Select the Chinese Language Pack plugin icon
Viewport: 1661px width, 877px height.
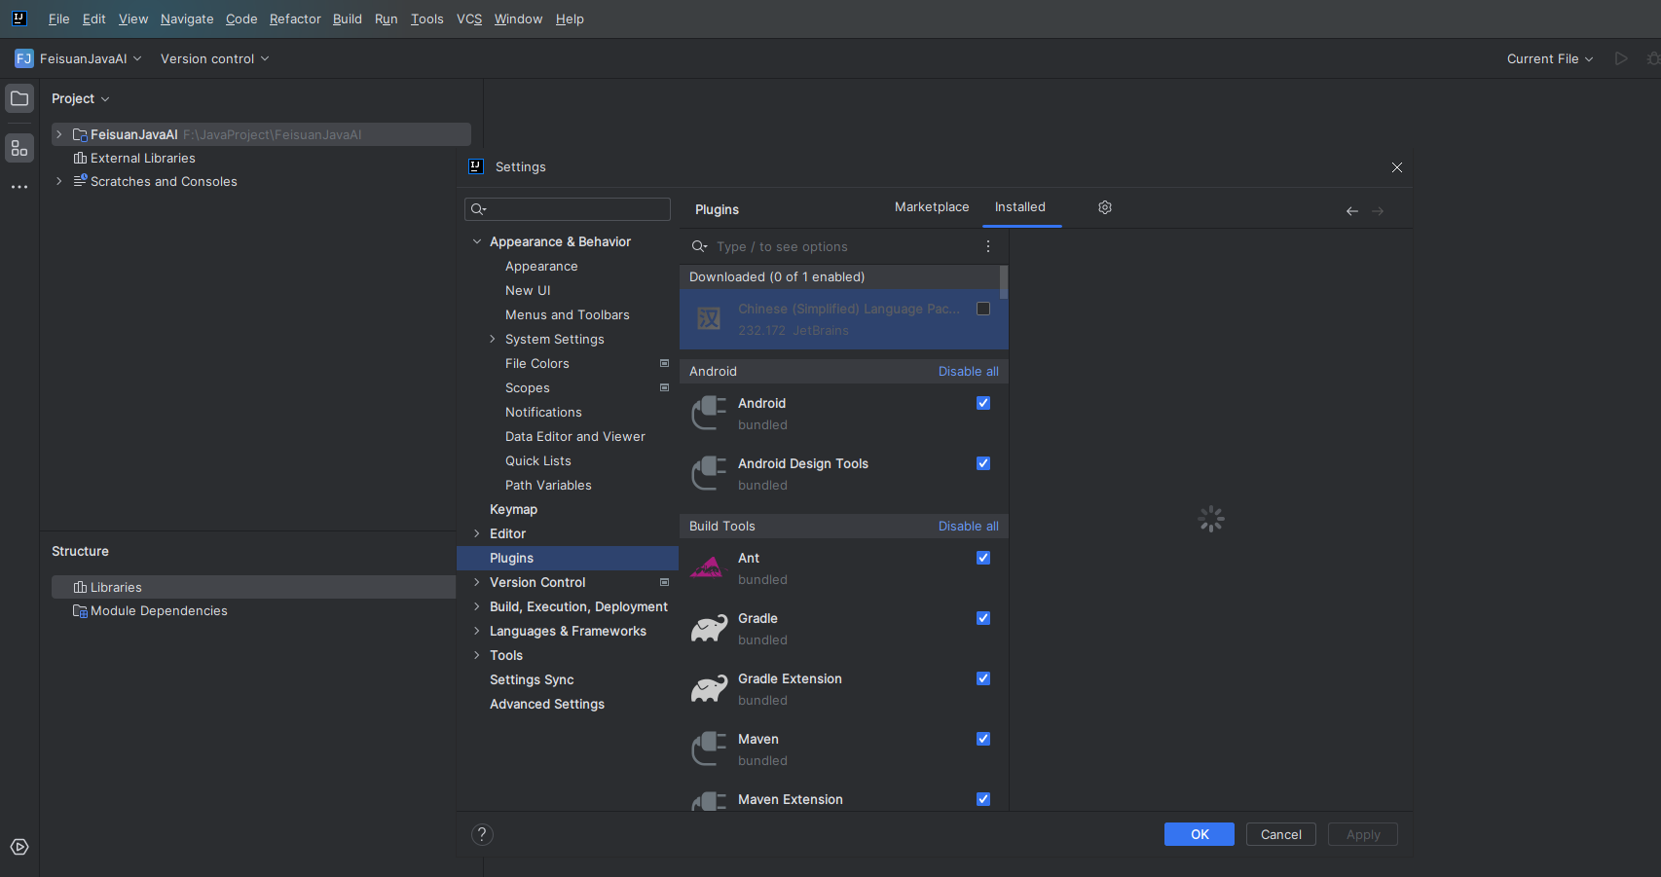click(x=709, y=318)
